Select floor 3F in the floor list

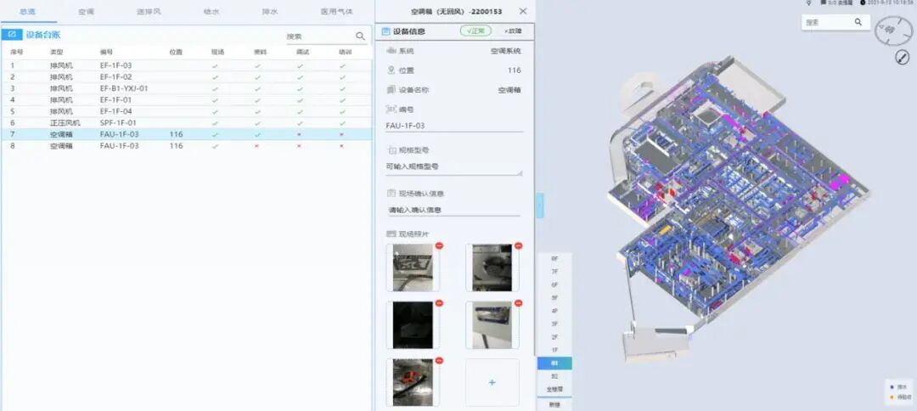pyautogui.click(x=554, y=324)
